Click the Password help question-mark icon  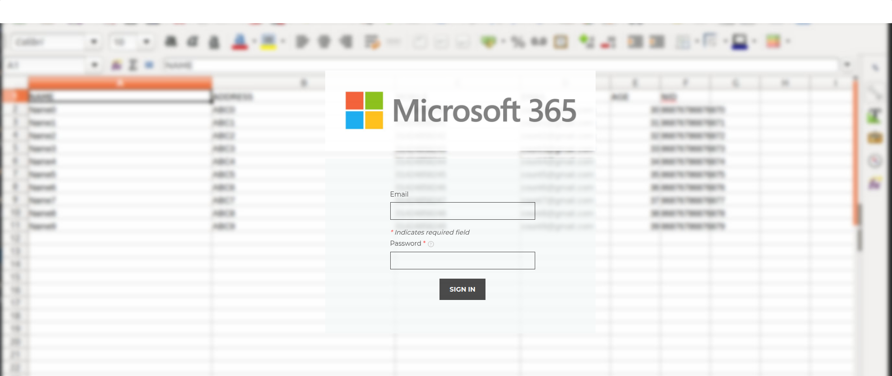[x=431, y=244]
